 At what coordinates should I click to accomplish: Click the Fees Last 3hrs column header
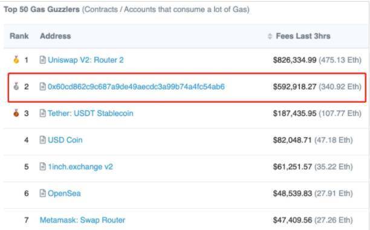coord(303,36)
